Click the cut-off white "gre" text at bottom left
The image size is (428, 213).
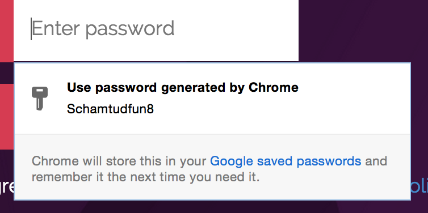[x=7, y=188]
